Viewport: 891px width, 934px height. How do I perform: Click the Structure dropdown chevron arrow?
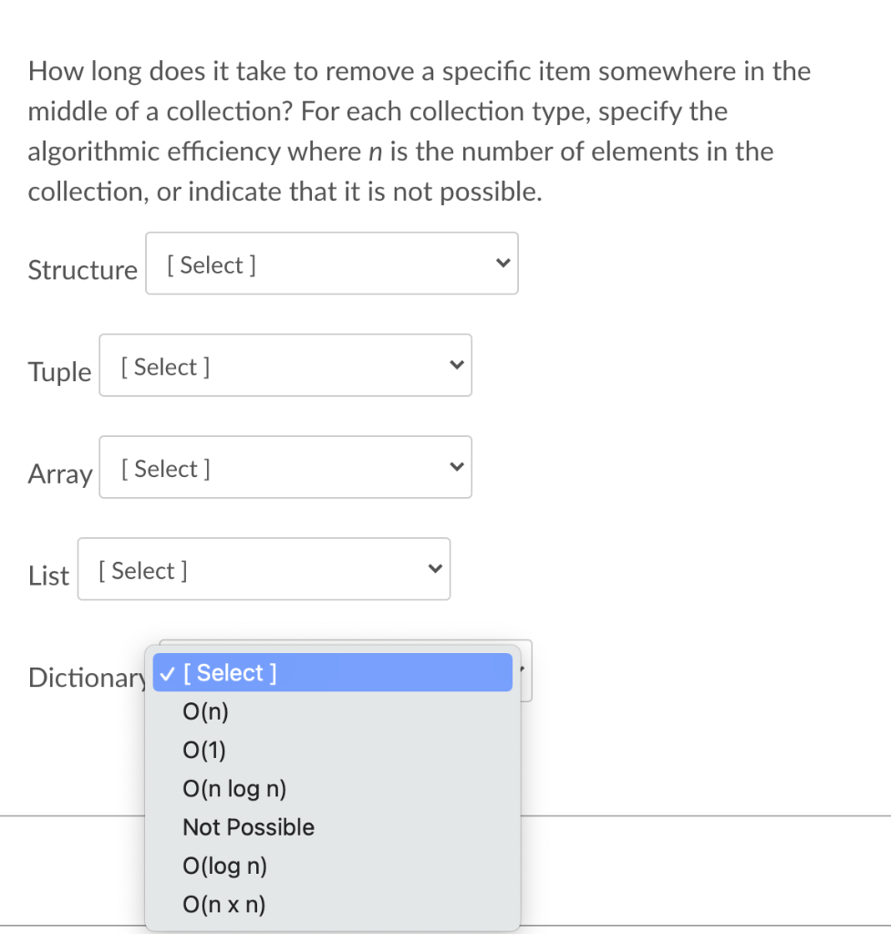pos(502,263)
